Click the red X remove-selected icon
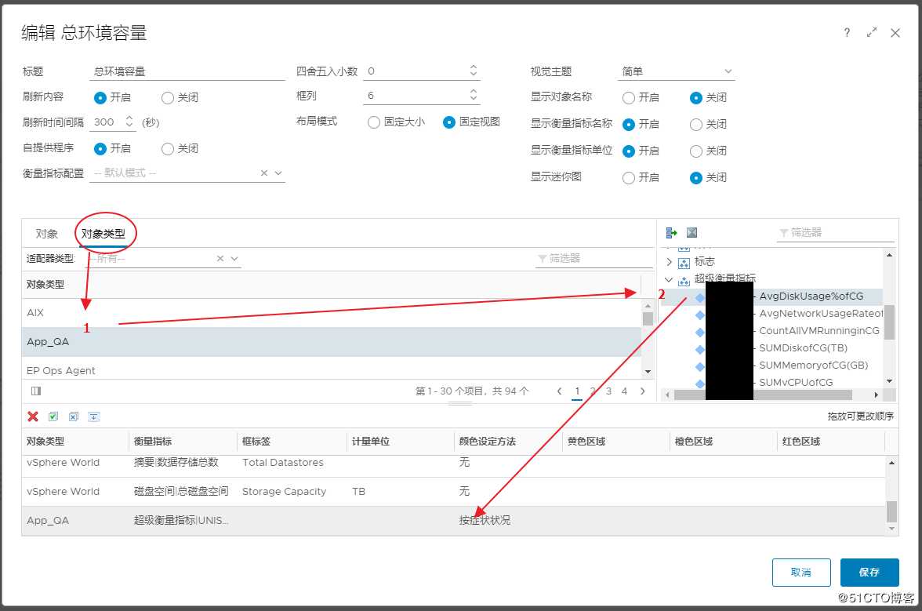This screenshot has height=611, width=922. click(33, 416)
